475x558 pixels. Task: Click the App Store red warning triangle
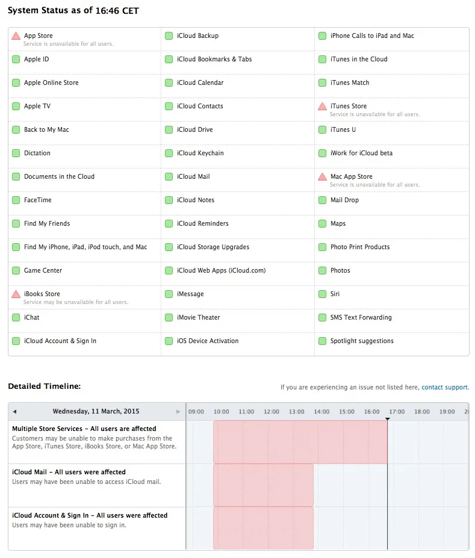click(16, 36)
